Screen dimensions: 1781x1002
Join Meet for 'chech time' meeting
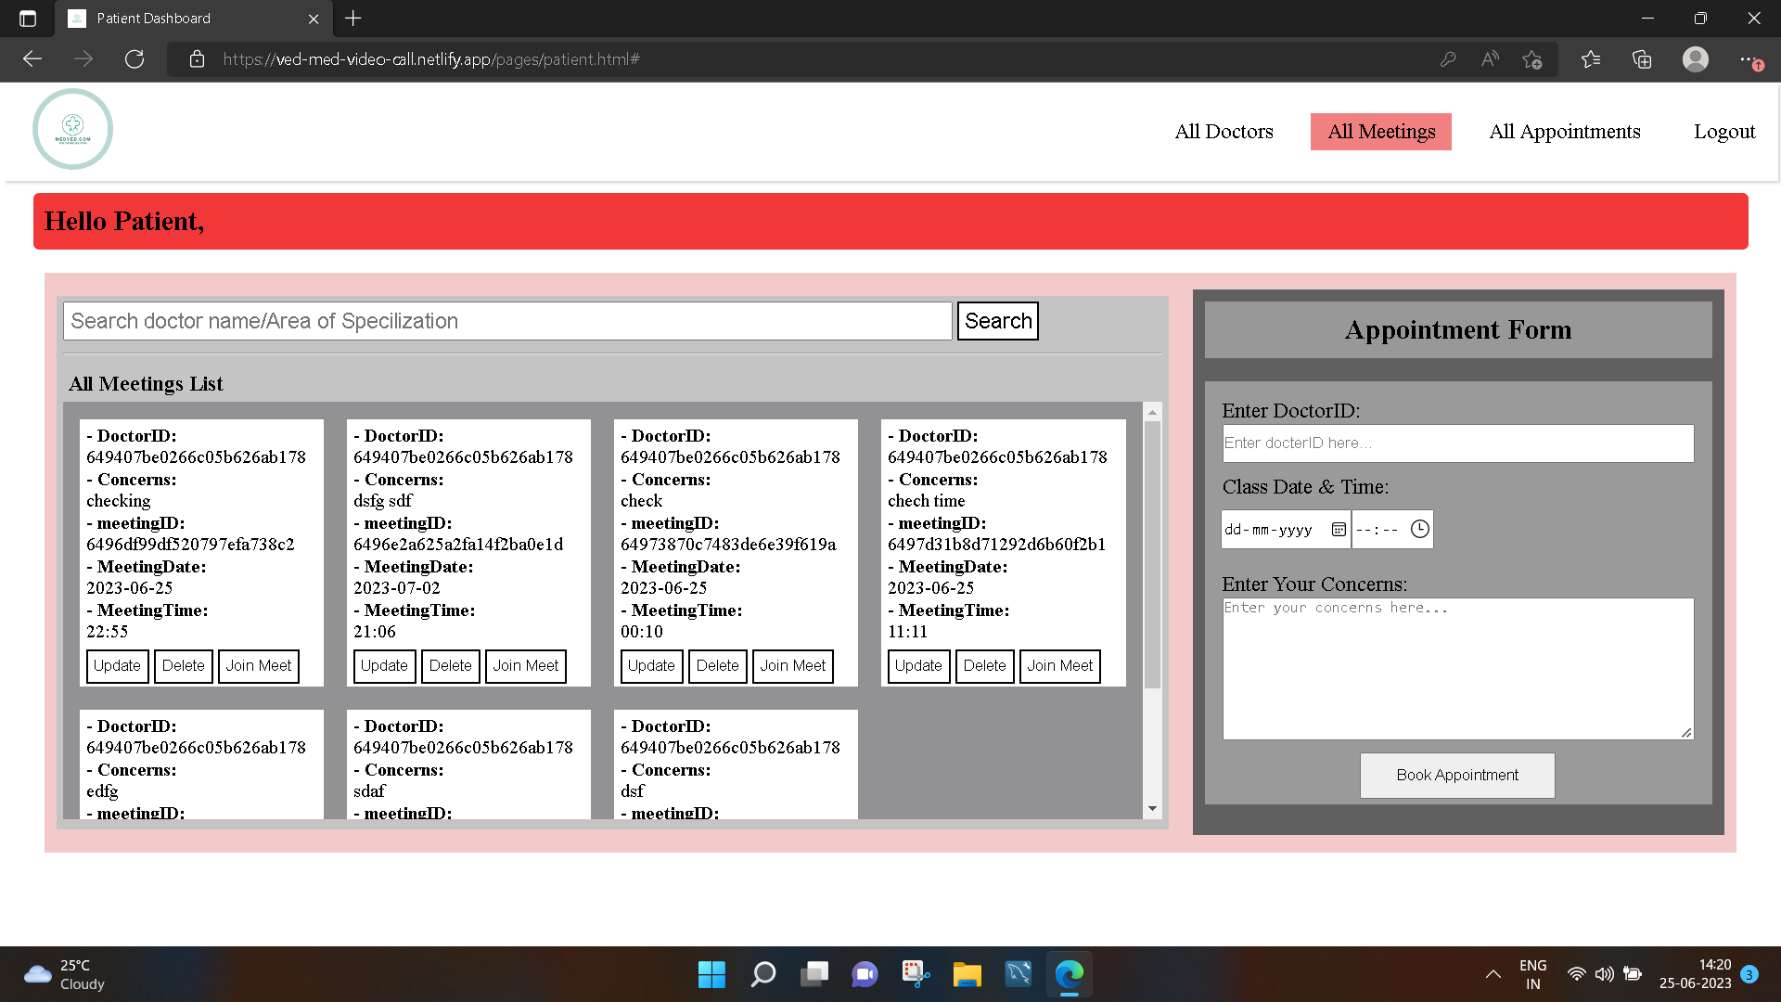tap(1060, 666)
